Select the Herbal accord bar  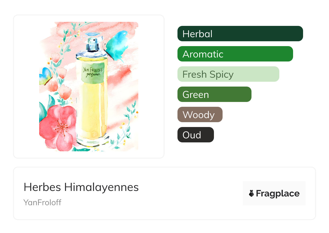[x=240, y=34]
